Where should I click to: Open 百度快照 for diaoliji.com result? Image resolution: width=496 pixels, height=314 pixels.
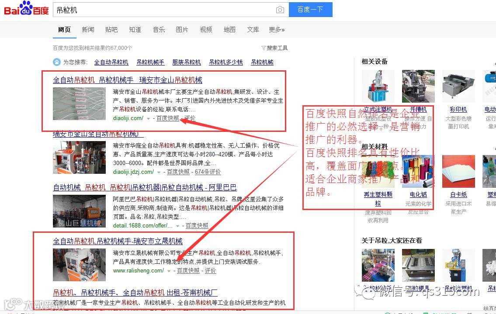(168, 118)
